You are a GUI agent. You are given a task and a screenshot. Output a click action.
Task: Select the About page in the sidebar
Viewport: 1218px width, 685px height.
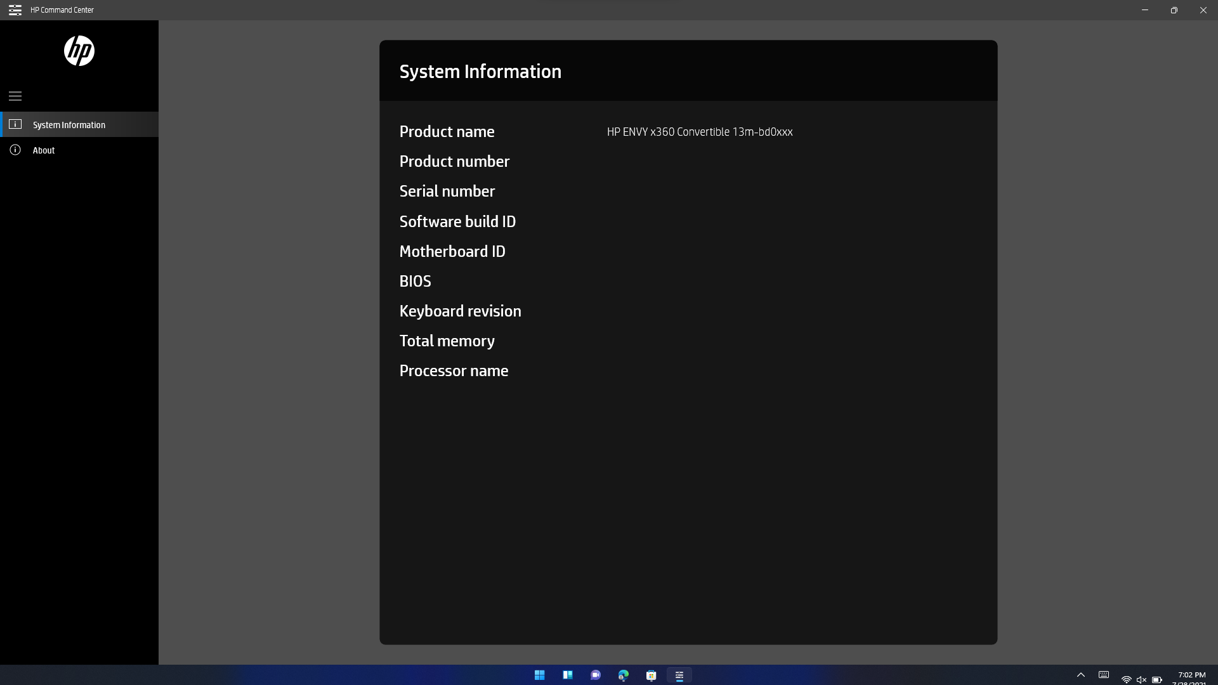(44, 150)
